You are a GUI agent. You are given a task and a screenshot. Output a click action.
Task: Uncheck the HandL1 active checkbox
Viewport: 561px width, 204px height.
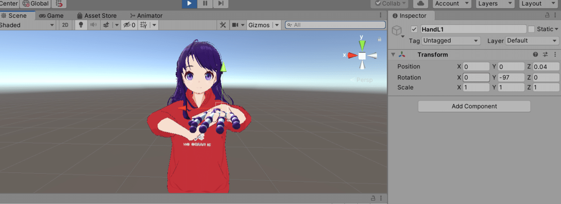point(414,29)
